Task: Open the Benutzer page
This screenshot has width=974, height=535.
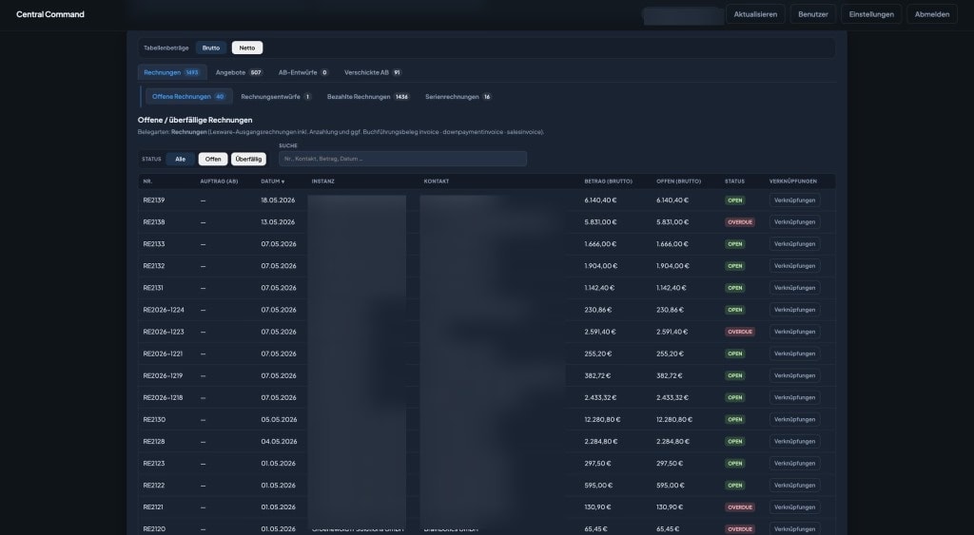Action: click(x=812, y=14)
